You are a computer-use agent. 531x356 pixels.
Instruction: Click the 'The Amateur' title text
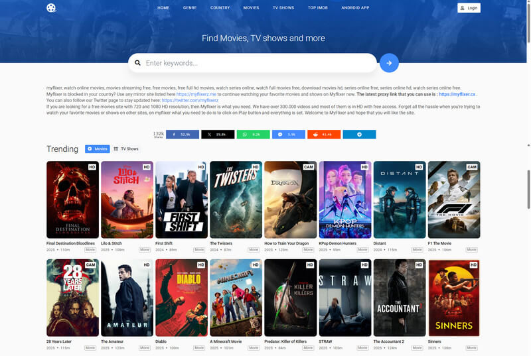[x=112, y=341]
